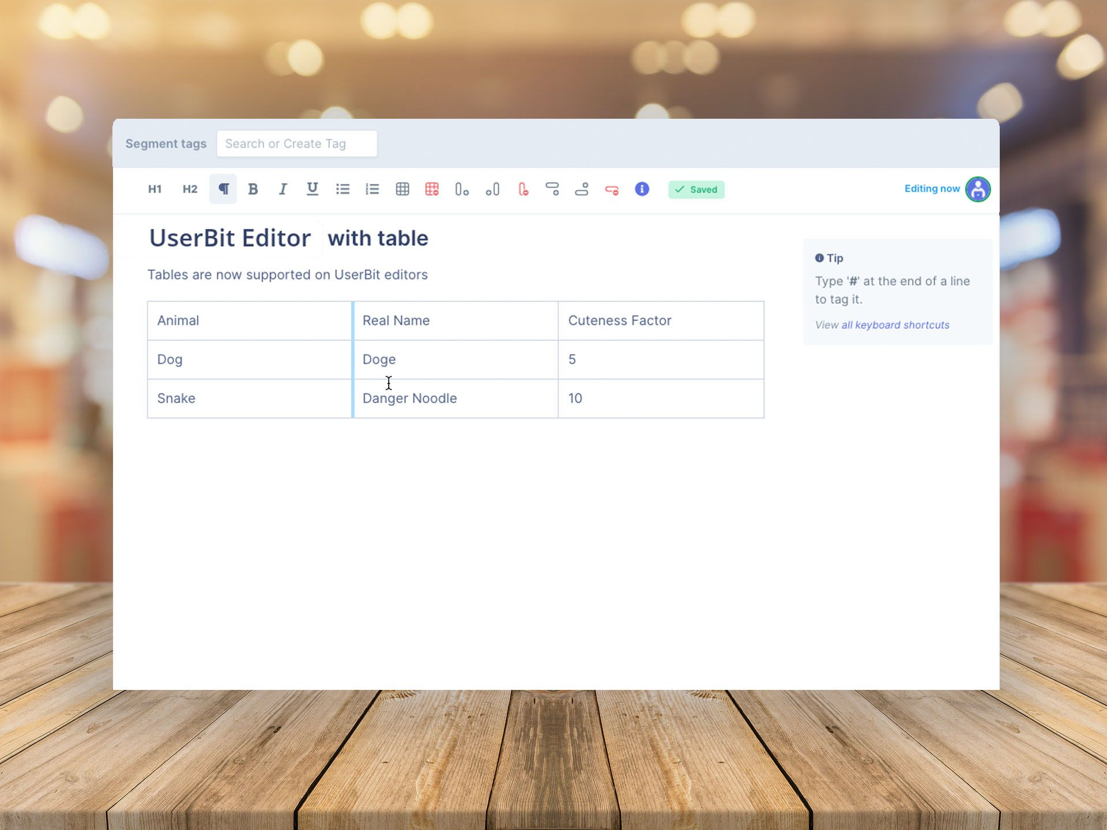Open the blue info icon
The image size is (1107, 830).
[642, 189]
